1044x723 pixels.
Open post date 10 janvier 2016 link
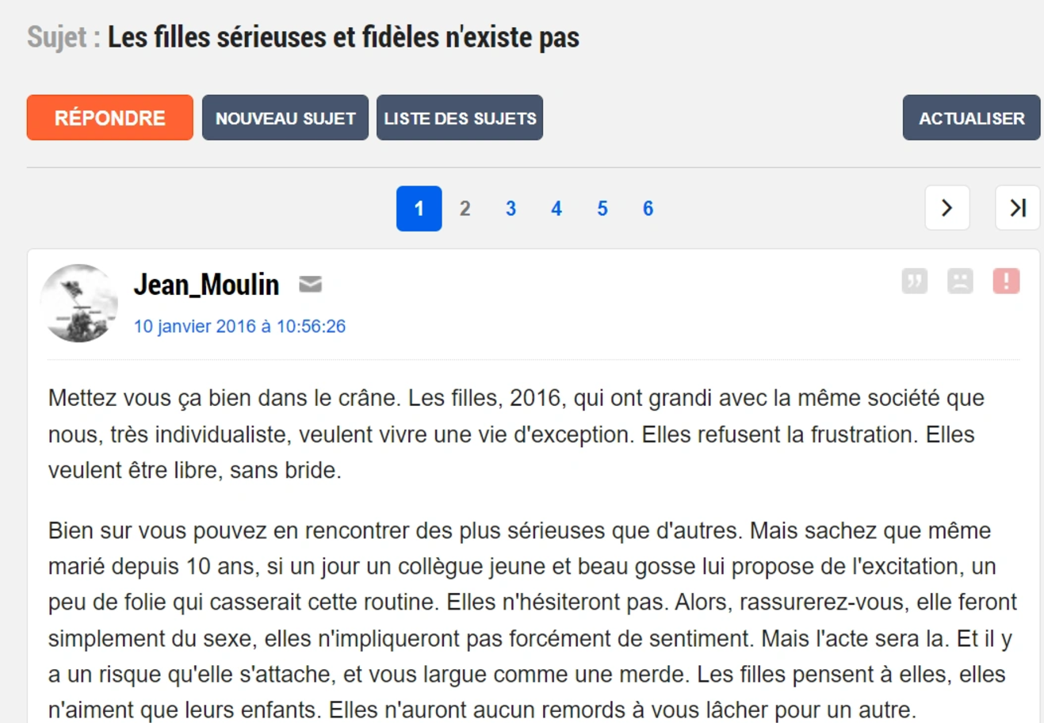click(239, 327)
